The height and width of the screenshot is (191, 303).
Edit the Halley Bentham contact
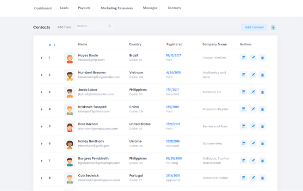click(x=253, y=143)
